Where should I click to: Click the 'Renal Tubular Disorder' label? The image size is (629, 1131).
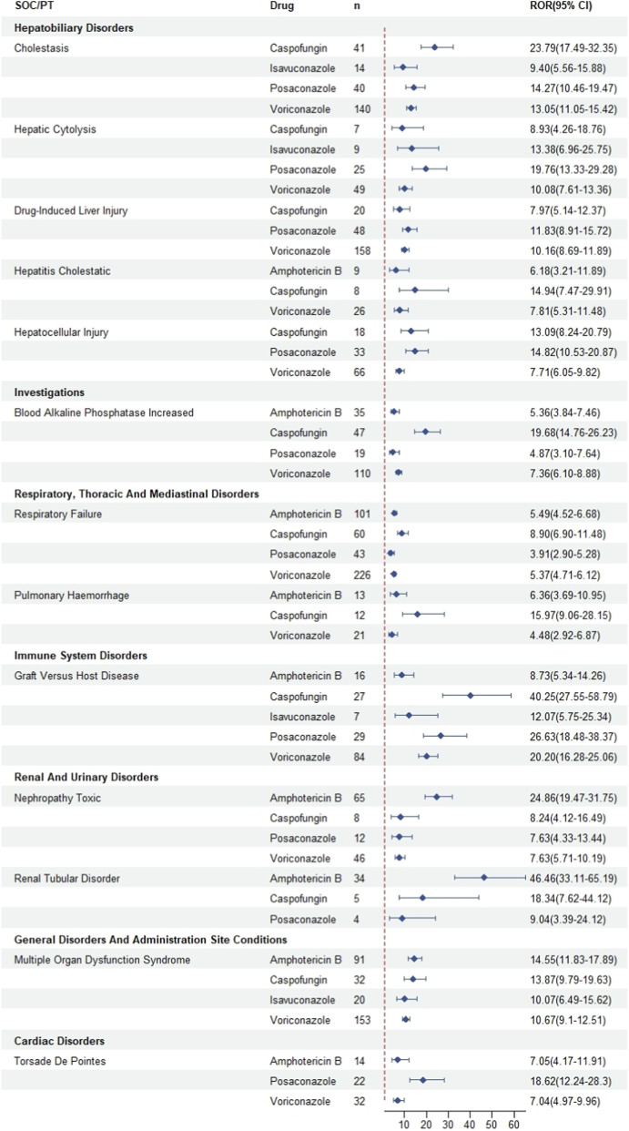pyautogui.click(x=66, y=878)
